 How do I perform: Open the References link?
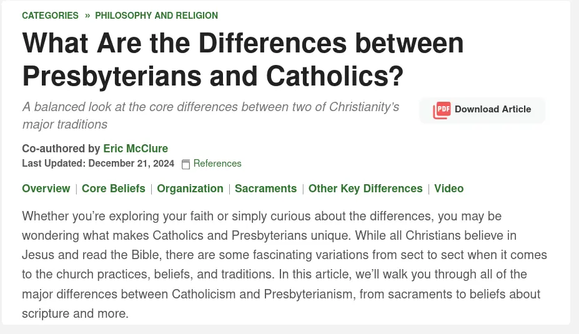[x=217, y=164]
